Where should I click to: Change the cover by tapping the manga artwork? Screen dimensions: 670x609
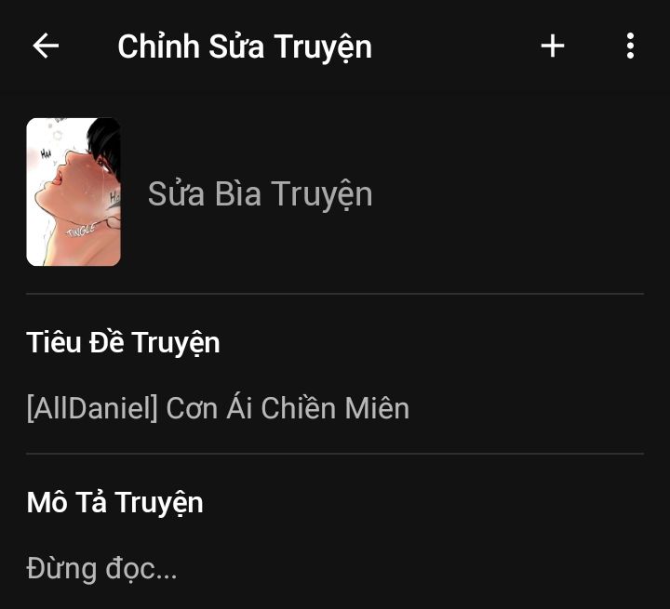[74, 192]
